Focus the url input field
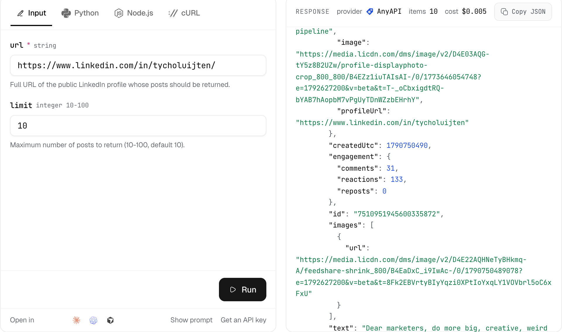 [x=138, y=65]
